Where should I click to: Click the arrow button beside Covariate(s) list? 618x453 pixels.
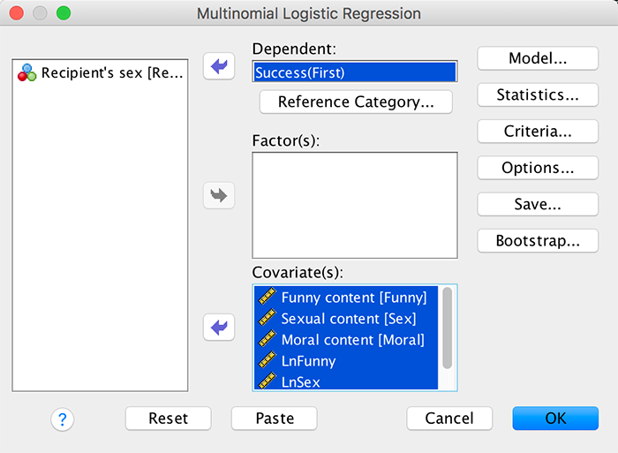click(x=220, y=328)
